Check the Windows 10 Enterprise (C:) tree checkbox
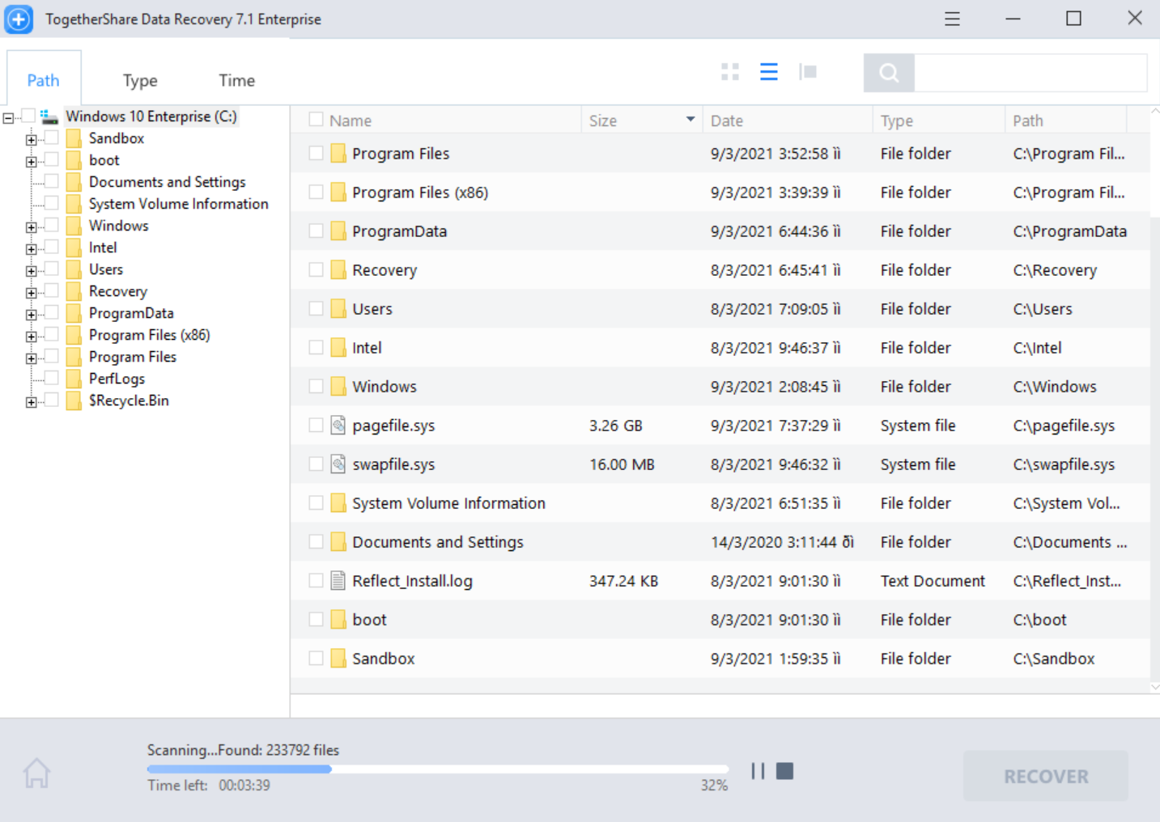This screenshot has width=1160, height=822. coord(28,116)
